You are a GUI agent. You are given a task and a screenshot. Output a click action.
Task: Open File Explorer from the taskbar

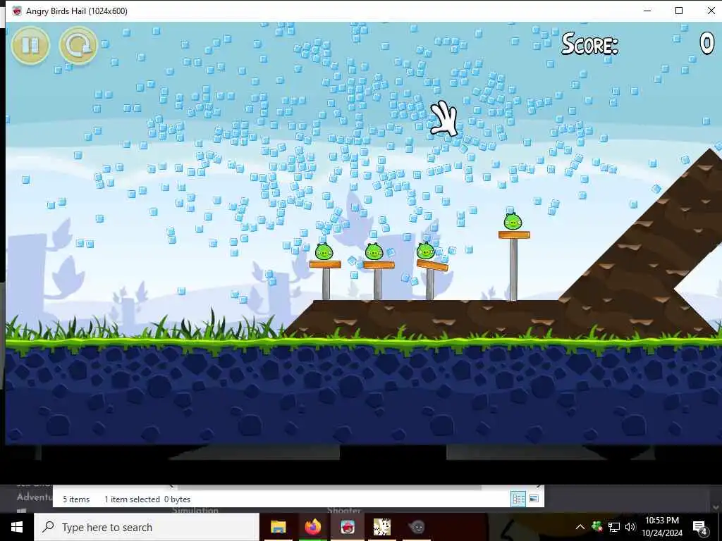278,527
